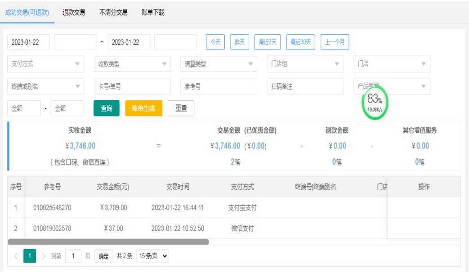The height and width of the screenshot is (272, 469).
Task: Go to previous page arrow in pagination
Action: 16,256
